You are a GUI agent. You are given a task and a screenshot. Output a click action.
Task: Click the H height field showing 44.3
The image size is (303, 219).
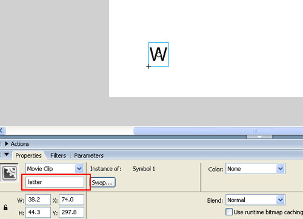pyautogui.click(x=38, y=212)
